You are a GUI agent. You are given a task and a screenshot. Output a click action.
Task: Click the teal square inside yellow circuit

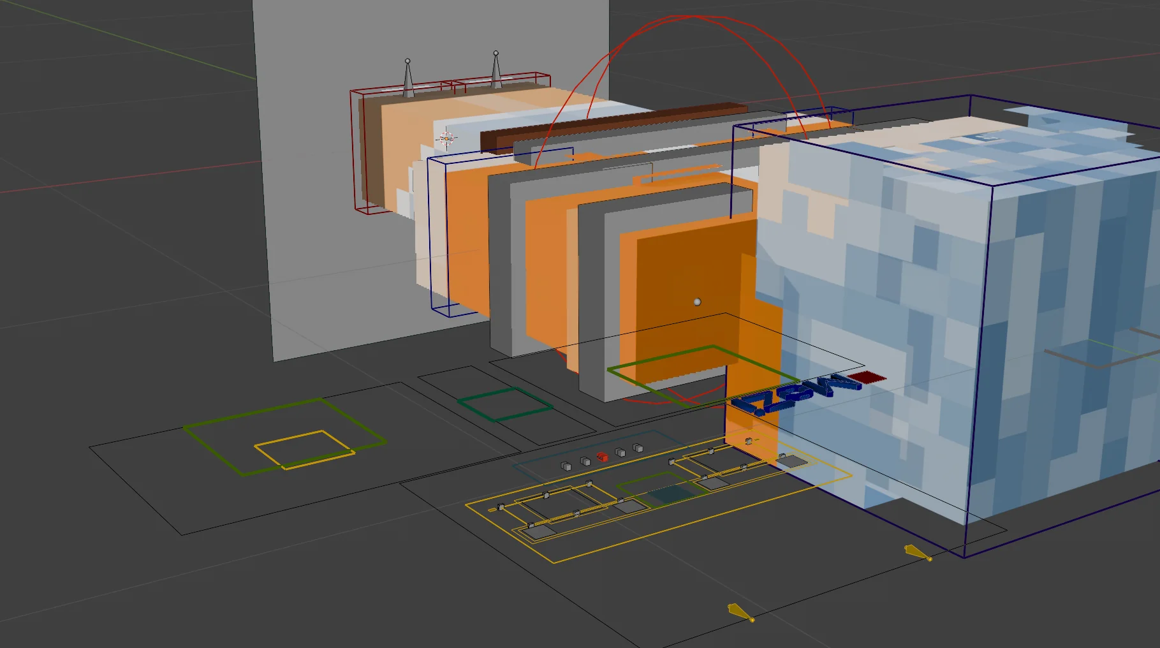click(668, 494)
